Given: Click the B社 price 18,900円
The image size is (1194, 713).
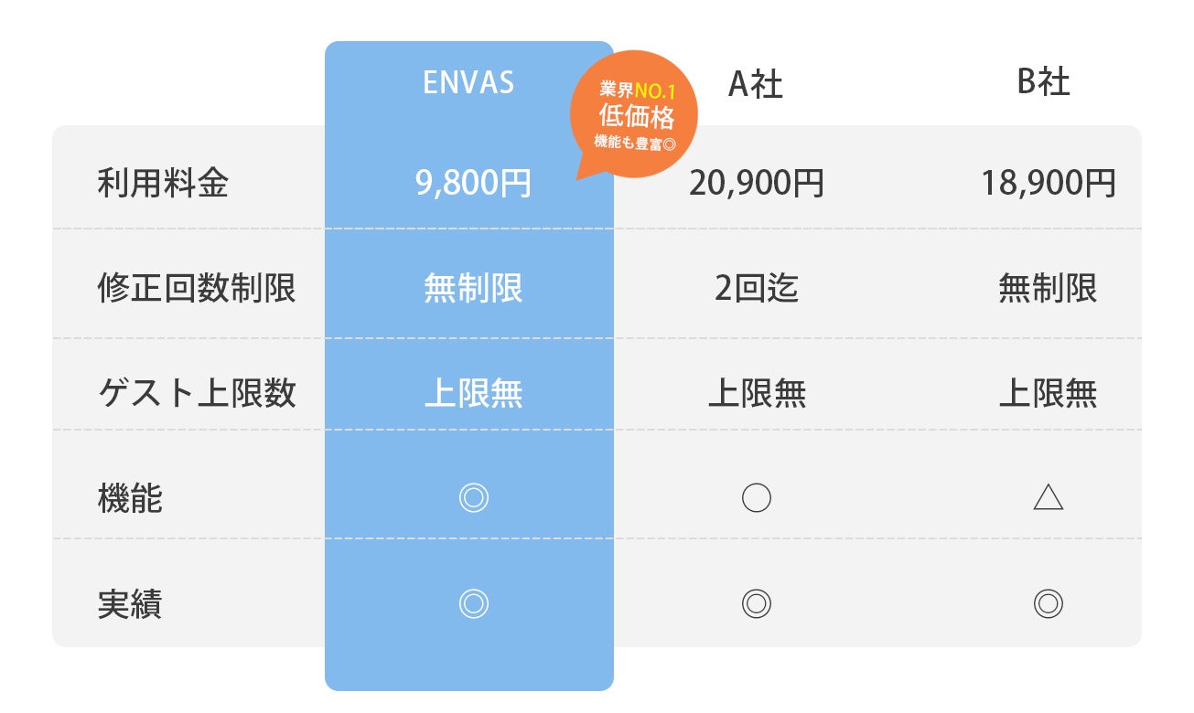Looking at the screenshot, I should click(1049, 184).
